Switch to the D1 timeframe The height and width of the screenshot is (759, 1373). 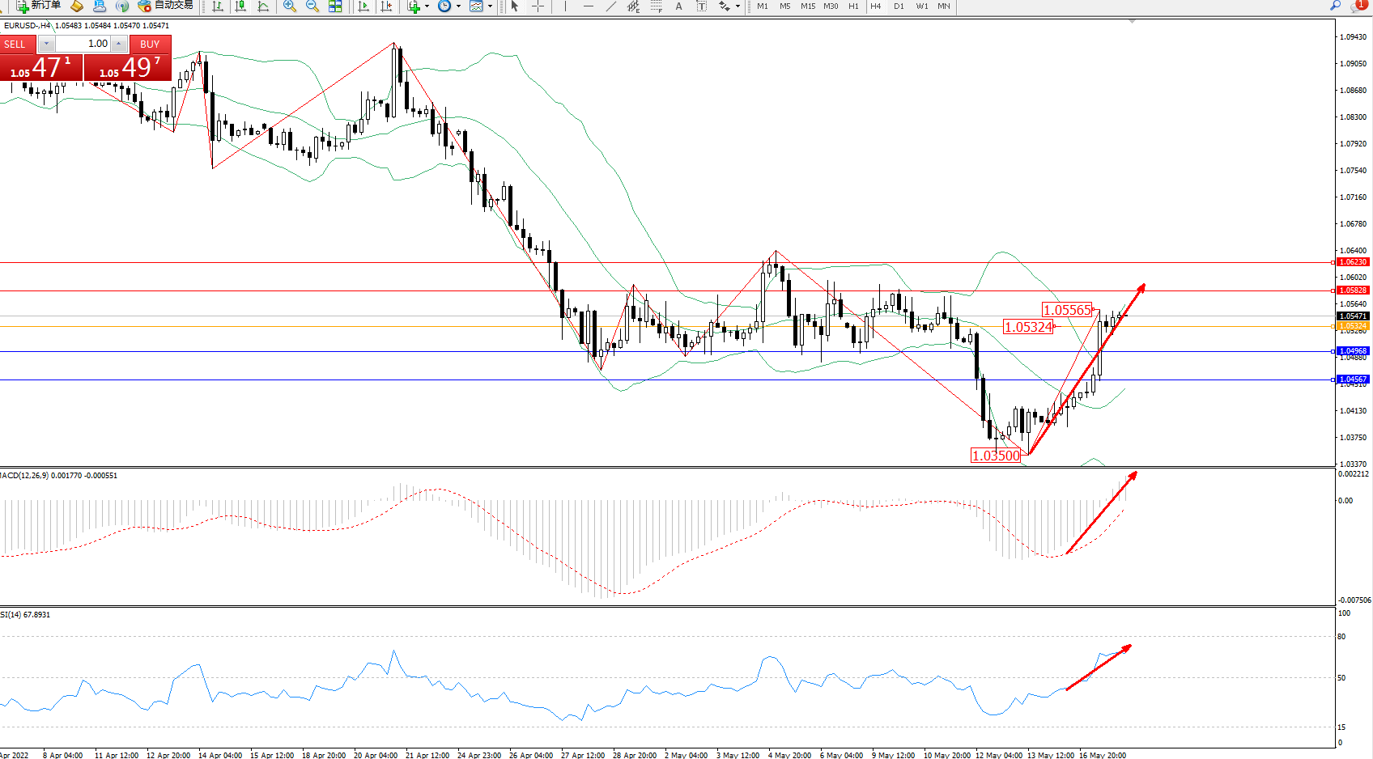click(899, 6)
